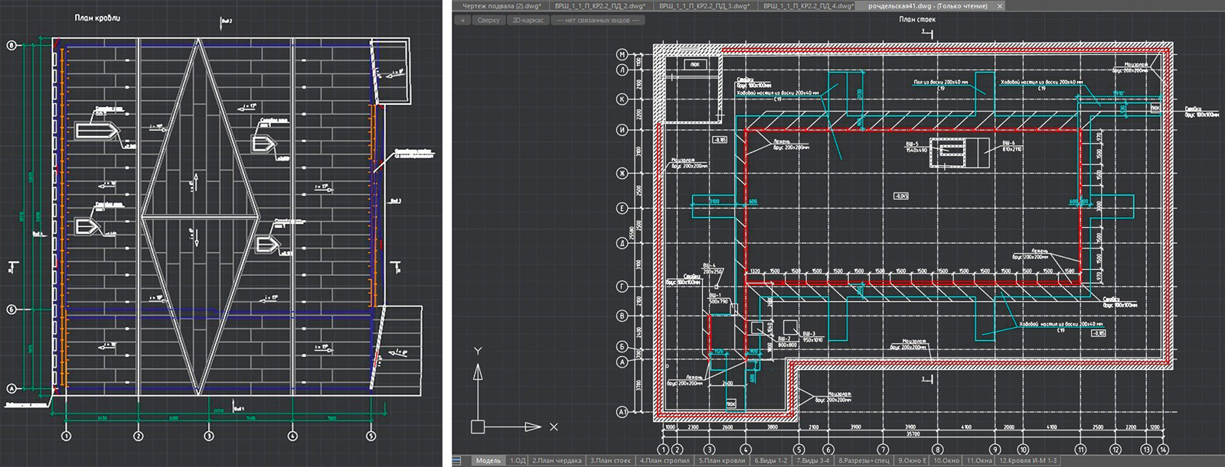Select axis marker 3 on roof plan
1225x467 pixels.
[x=209, y=436]
